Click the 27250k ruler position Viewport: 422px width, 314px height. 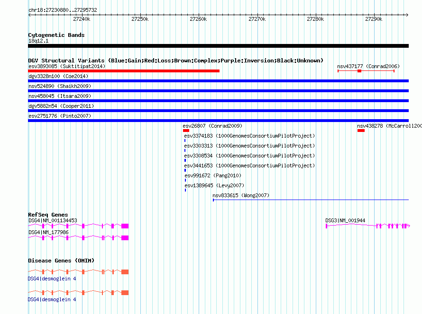140,19
